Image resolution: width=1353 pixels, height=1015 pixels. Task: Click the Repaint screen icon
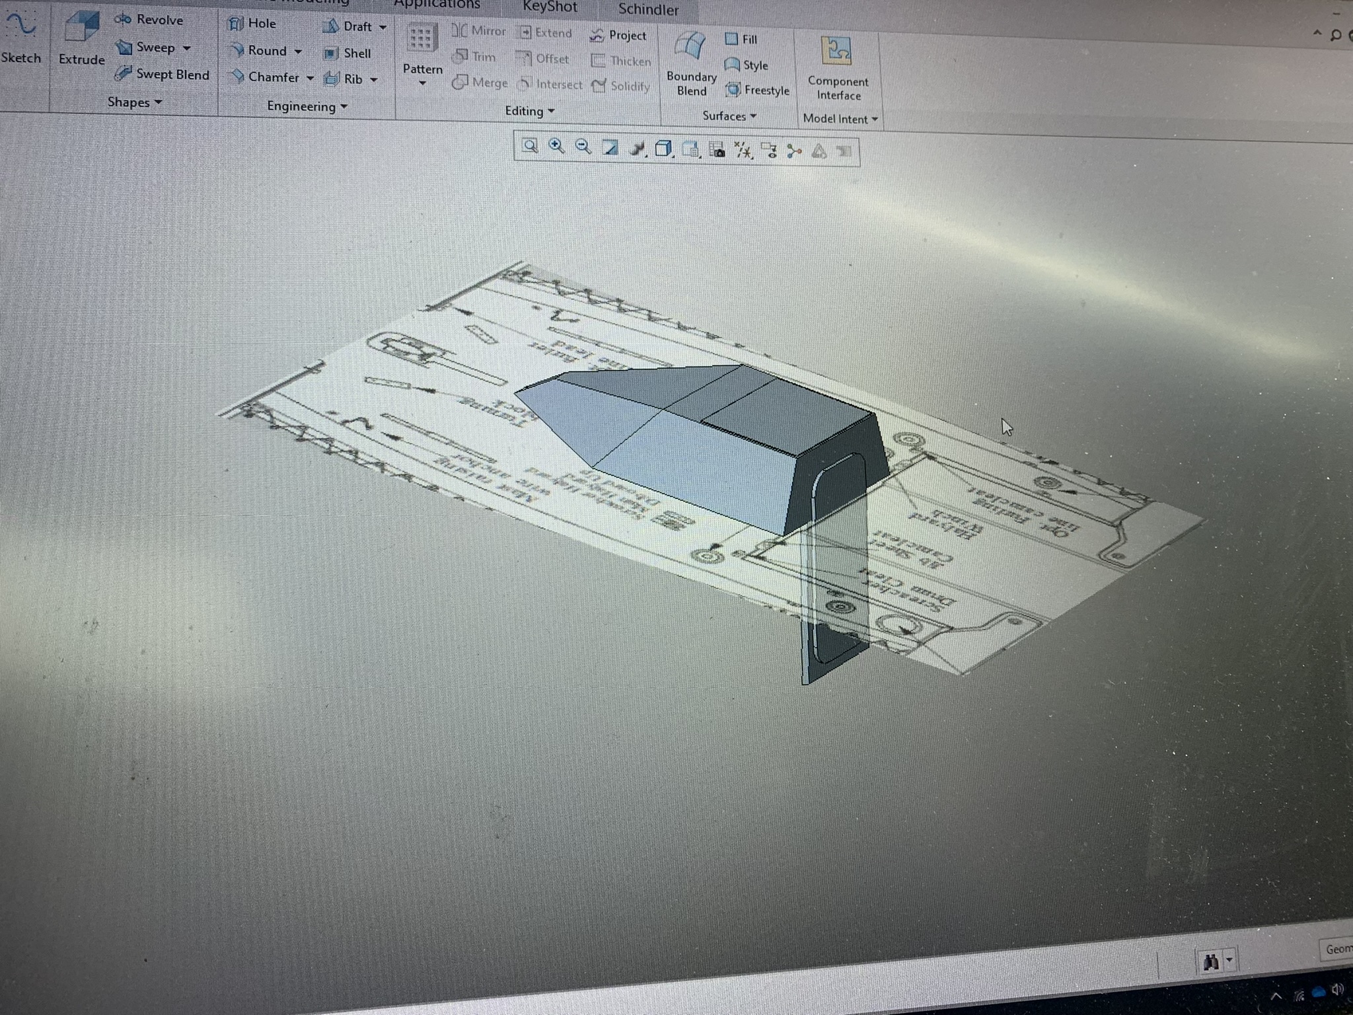pos(610,148)
